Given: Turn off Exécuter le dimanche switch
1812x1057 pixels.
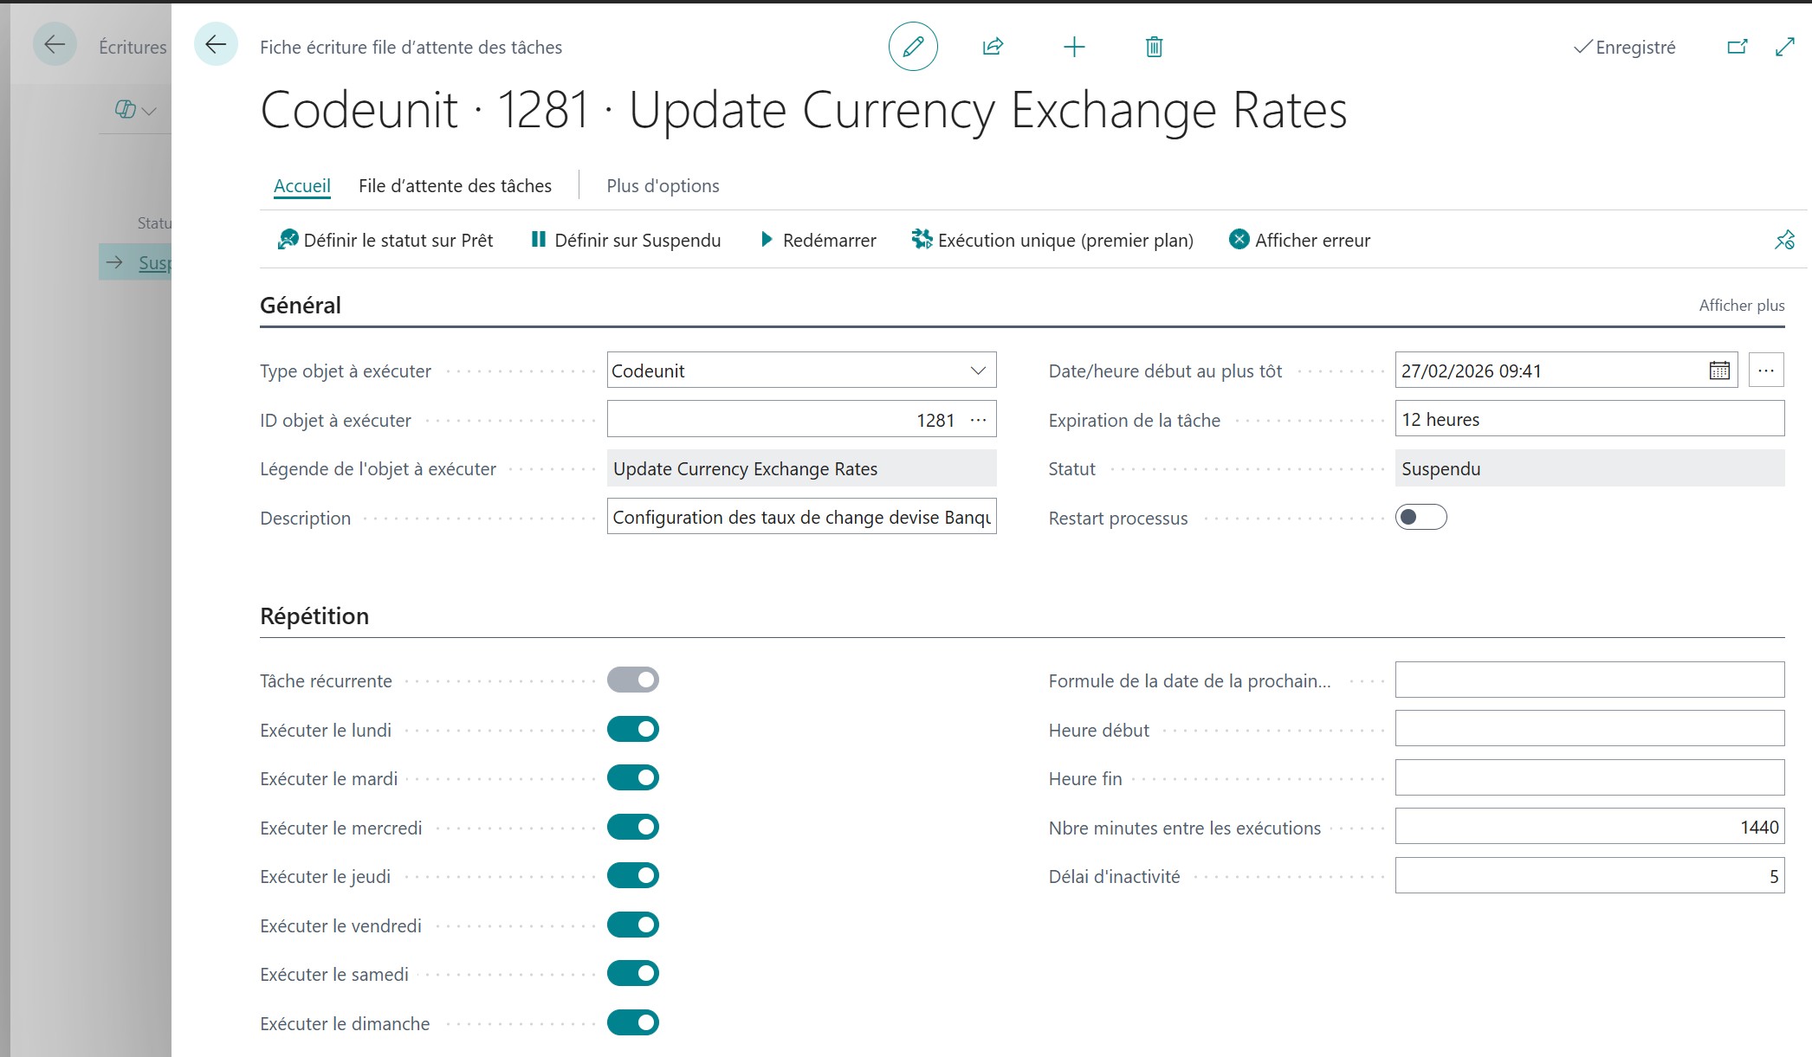Looking at the screenshot, I should click(633, 1022).
